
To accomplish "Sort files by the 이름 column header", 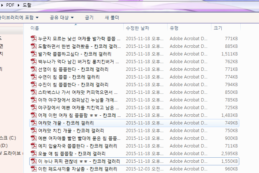I will (35, 28).
